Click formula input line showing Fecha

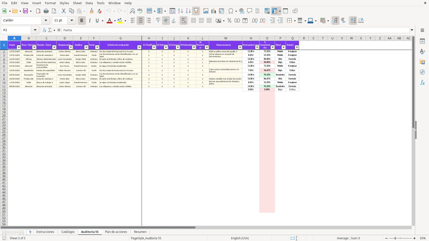click(x=235, y=30)
